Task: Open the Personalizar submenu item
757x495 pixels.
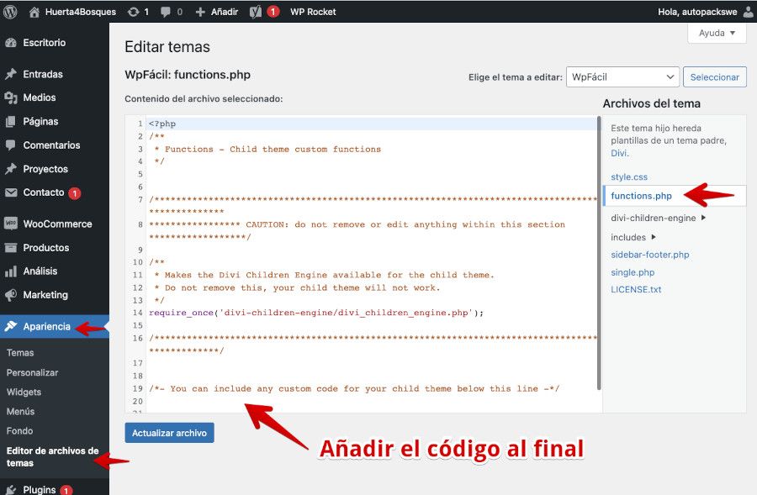Action: coord(32,372)
